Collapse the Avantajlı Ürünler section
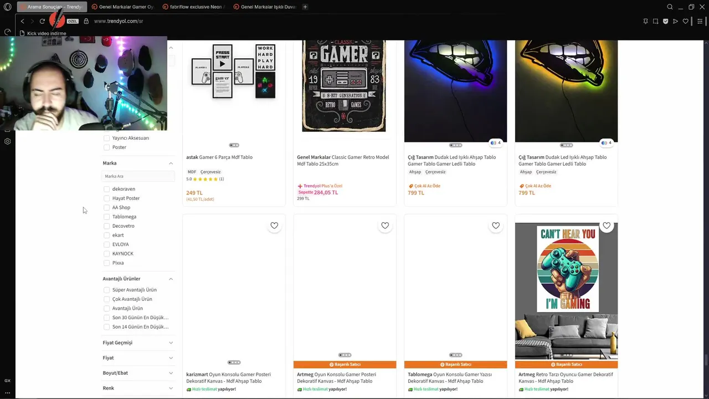The width and height of the screenshot is (709, 399). [x=171, y=279]
